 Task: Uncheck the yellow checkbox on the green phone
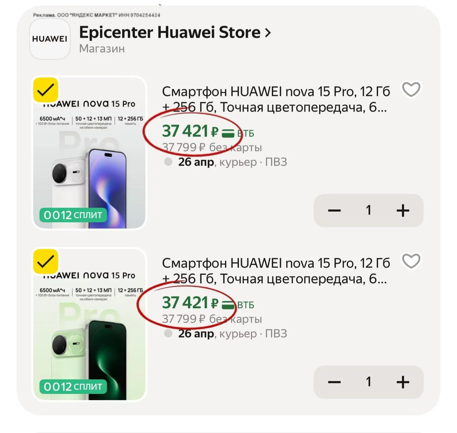tap(46, 261)
